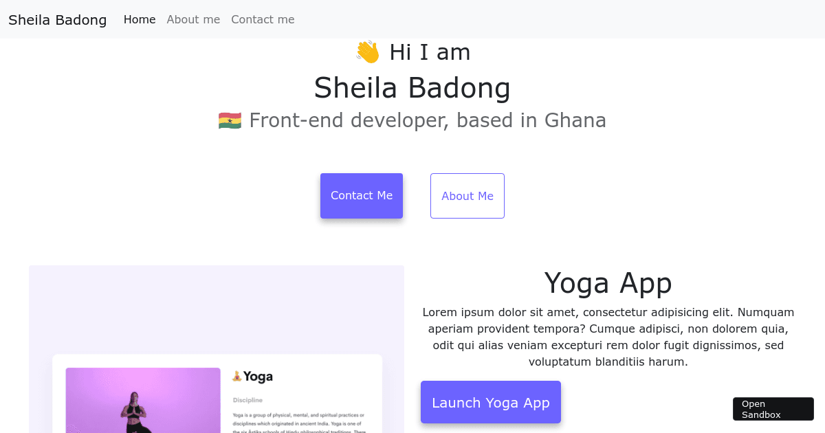Open the Home navigation link

(140, 19)
